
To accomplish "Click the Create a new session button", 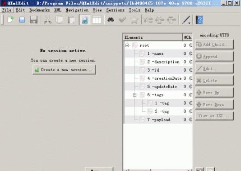I will tap(64, 70).
